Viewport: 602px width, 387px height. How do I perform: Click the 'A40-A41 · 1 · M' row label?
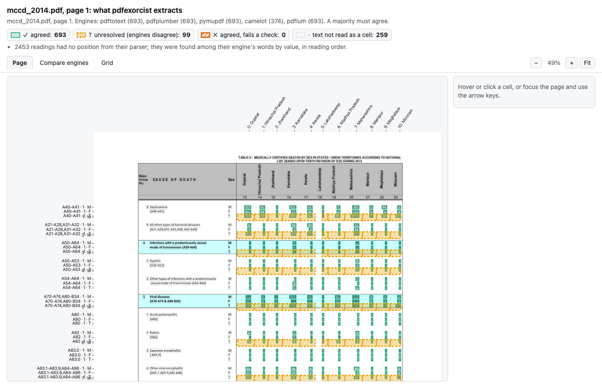coord(77,207)
